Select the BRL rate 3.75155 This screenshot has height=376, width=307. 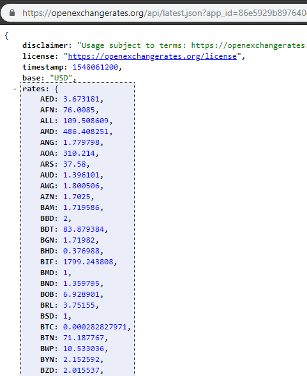[x=79, y=305]
